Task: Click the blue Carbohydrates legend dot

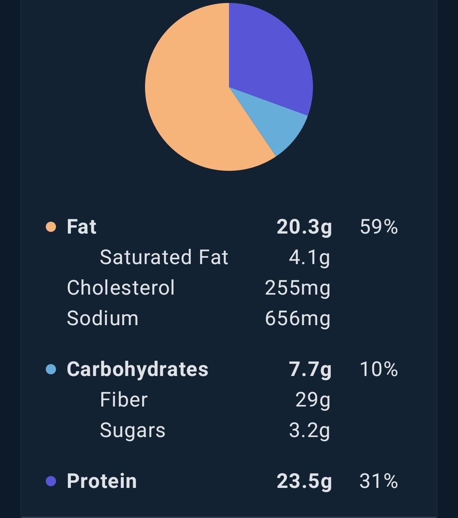Action: pyautogui.click(x=51, y=369)
